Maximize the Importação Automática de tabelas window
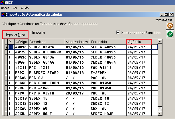Viewport: 175px width, 119px height. point(166,15)
